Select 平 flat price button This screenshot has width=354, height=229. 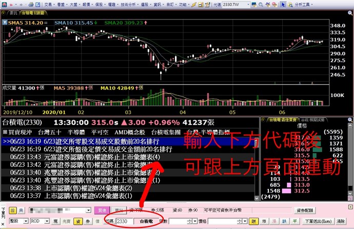coord(294,221)
